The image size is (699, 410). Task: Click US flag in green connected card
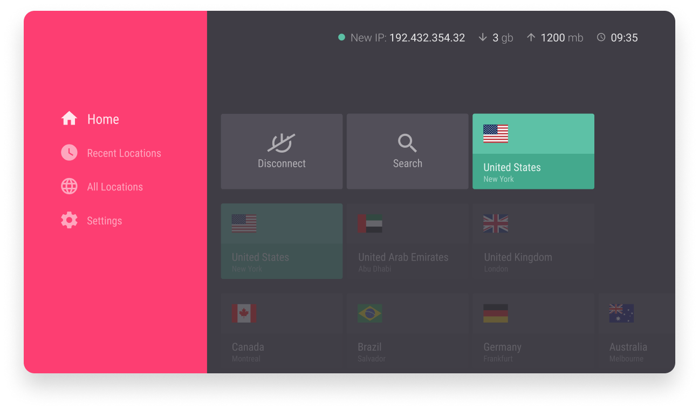pos(496,134)
